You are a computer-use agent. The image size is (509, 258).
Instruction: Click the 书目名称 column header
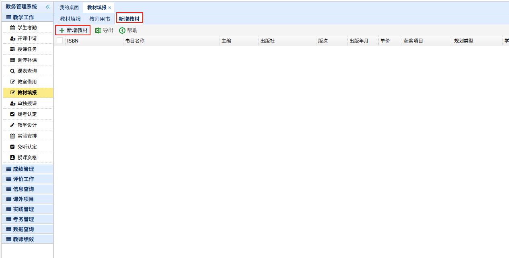[x=135, y=41]
